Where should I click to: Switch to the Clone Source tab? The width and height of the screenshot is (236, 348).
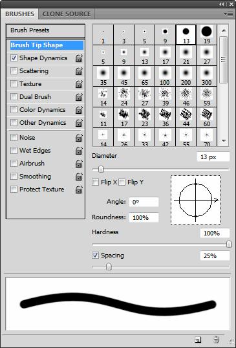point(67,14)
